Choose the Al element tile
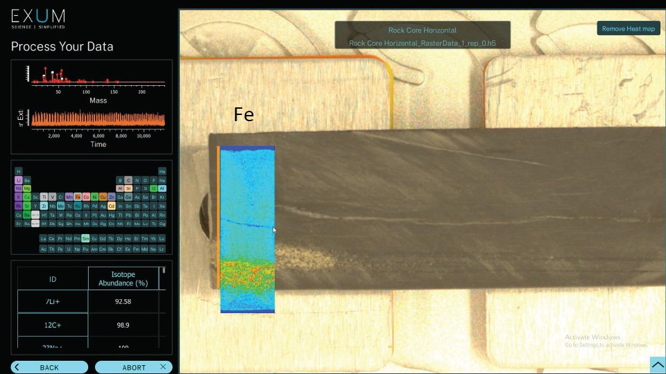The width and height of the screenshot is (666, 374). tap(120, 188)
